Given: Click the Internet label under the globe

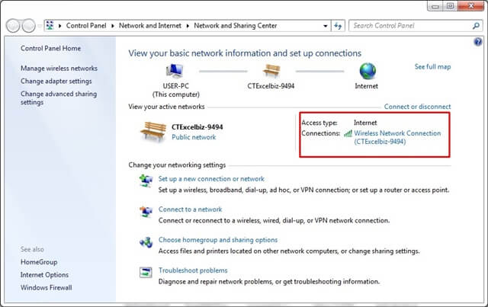Looking at the screenshot, I should click(x=367, y=86).
